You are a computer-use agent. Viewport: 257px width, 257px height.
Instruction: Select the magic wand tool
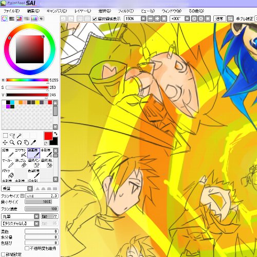click(x=19, y=136)
